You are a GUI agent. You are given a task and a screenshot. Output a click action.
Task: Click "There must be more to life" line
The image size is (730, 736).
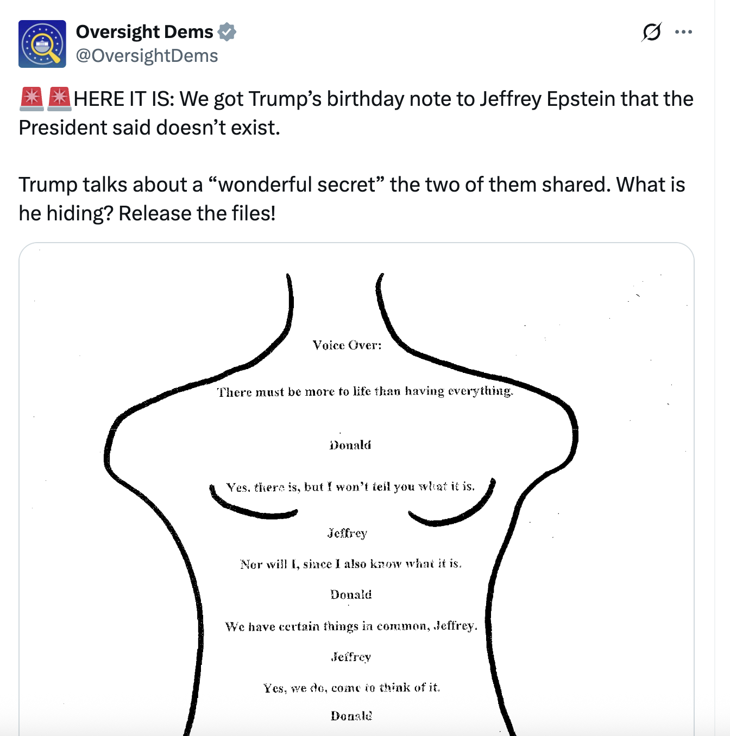[x=365, y=391]
